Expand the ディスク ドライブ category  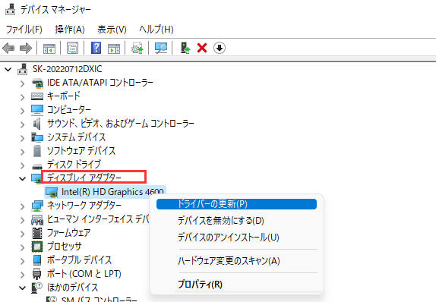pyautogui.click(x=23, y=165)
